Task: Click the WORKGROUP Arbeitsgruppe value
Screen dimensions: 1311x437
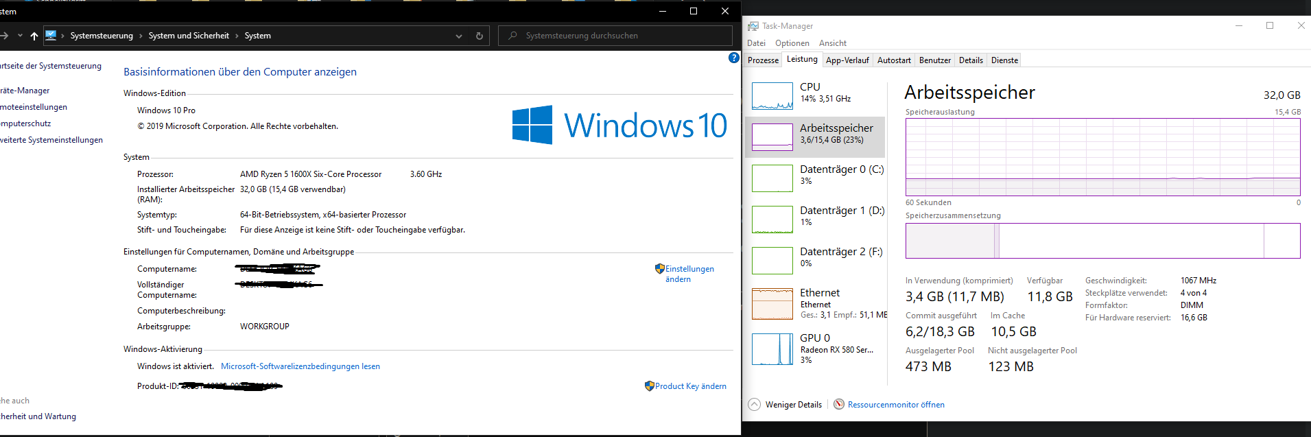Action: point(265,327)
